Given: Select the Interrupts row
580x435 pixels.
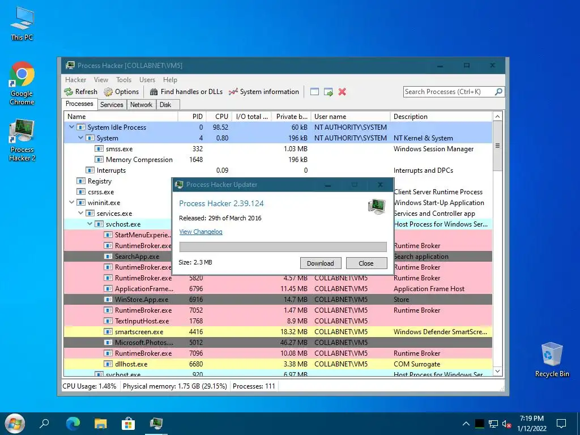Looking at the screenshot, I should coord(278,170).
